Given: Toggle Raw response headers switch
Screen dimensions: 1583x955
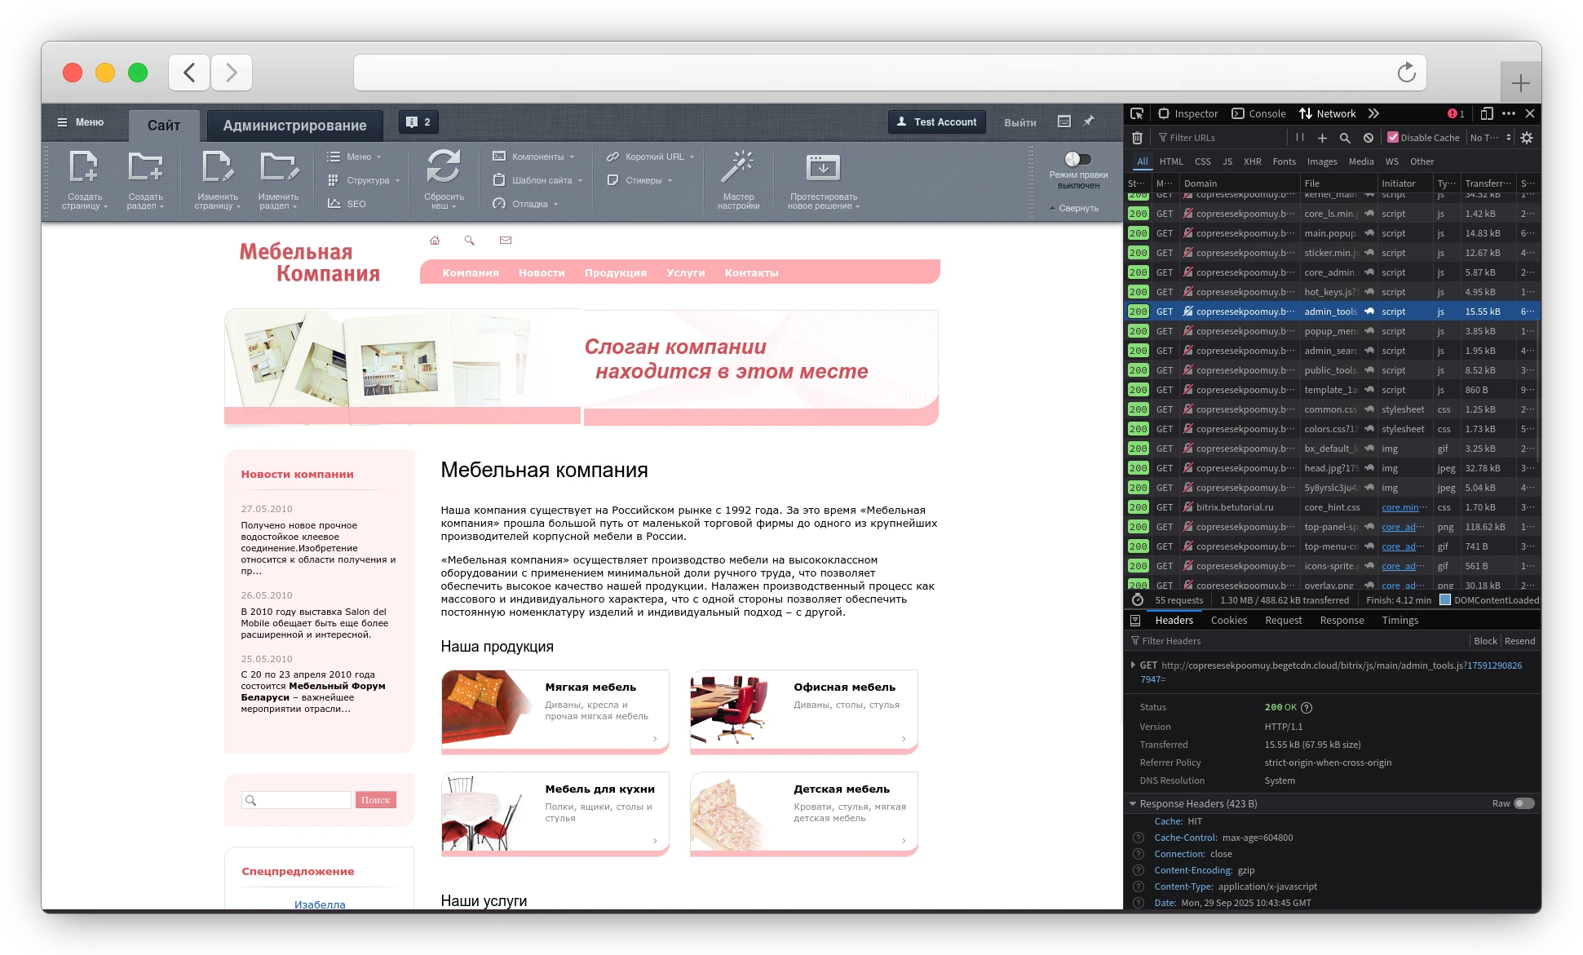Looking at the screenshot, I should [x=1523, y=803].
